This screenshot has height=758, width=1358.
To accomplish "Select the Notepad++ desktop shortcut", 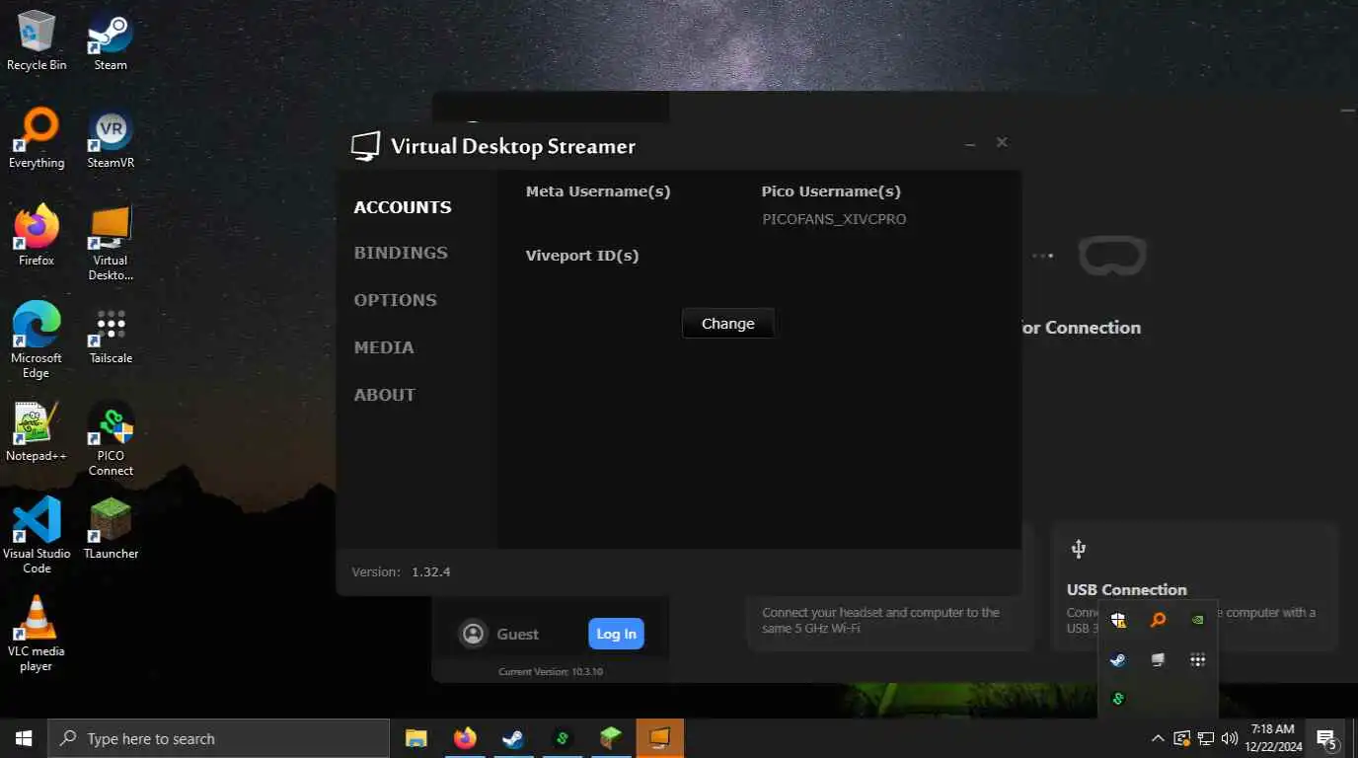I will click(37, 431).
